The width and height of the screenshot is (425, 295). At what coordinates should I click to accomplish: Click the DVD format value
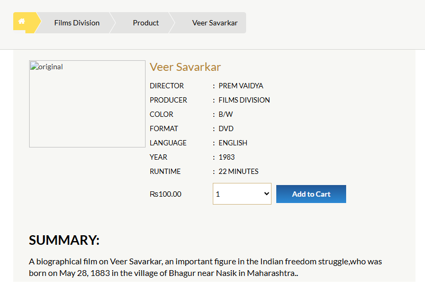pyautogui.click(x=226, y=128)
